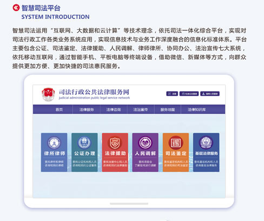Viewport: 264px width, 221px height.
Task: Click the 司法行政公共法律服务网 site title
Action: (94, 92)
